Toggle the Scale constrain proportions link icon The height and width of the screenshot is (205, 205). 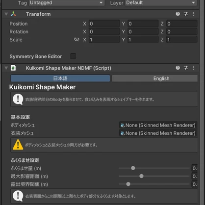click(x=77, y=39)
